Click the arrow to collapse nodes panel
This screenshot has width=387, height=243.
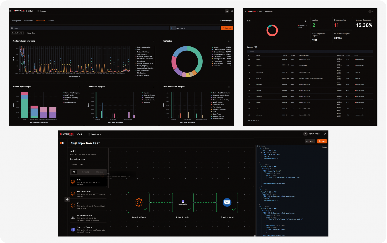67,199
